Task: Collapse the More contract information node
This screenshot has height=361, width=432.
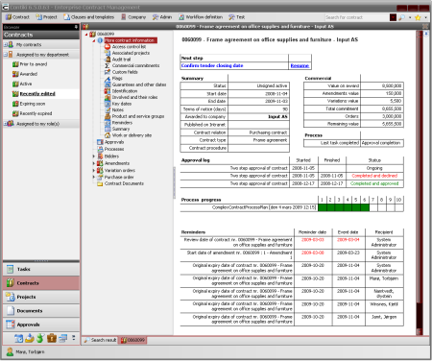Action: (94, 40)
